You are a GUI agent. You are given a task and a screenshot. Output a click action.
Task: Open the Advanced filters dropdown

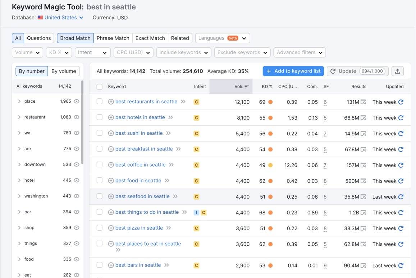pyautogui.click(x=300, y=52)
